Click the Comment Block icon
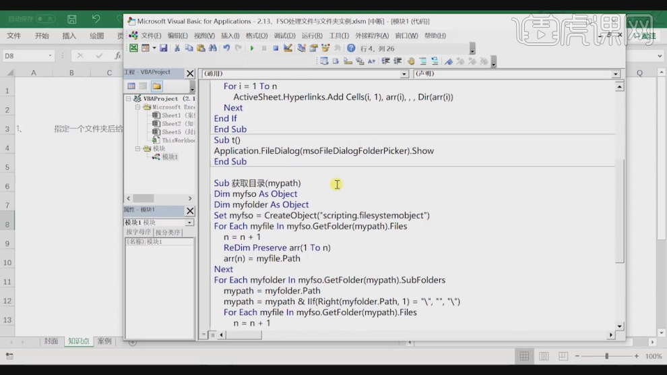This screenshot has height=375, width=667. coord(423,61)
